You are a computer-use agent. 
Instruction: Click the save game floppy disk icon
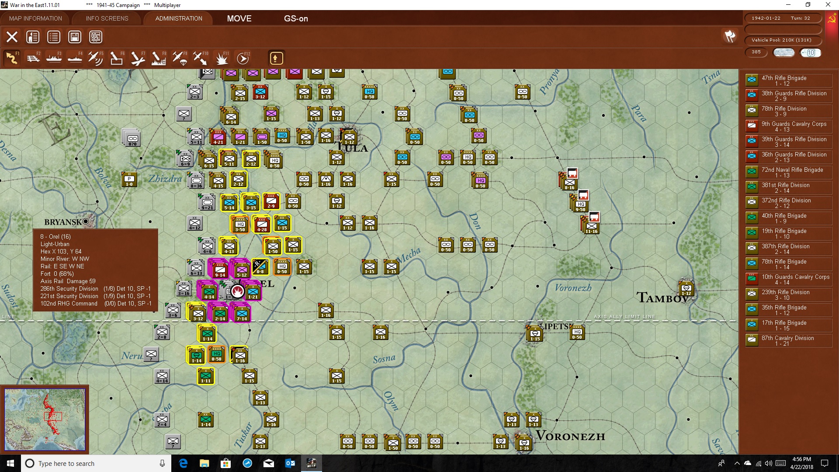coord(75,37)
